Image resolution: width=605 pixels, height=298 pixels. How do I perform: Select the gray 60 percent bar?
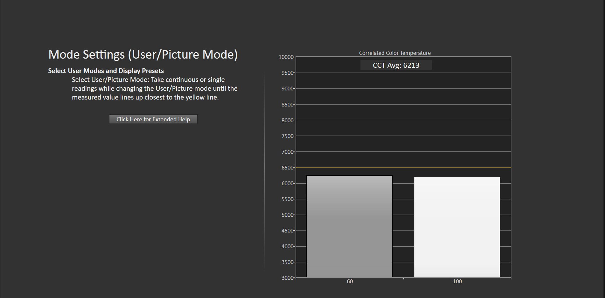(349, 226)
